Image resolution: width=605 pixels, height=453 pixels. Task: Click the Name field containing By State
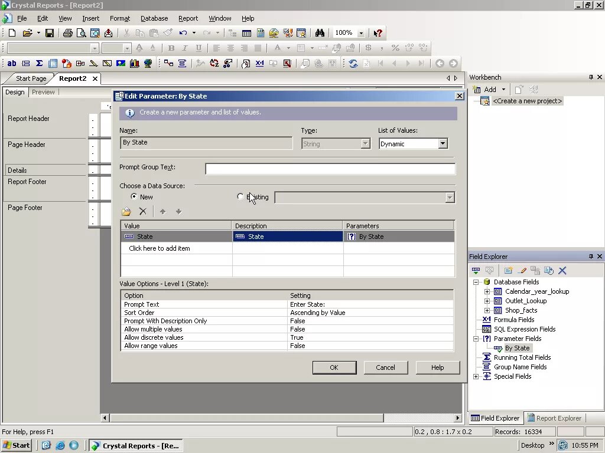[206, 143]
